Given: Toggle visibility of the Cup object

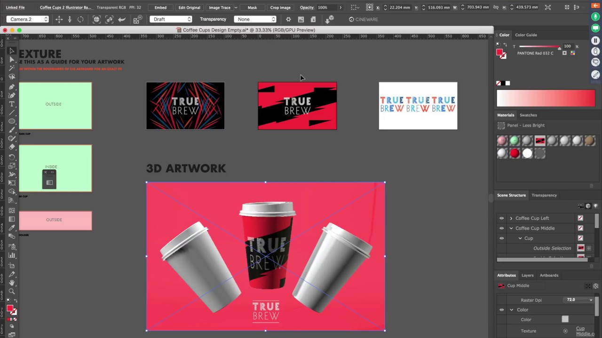Looking at the screenshot, I should [x=501, y=238].
